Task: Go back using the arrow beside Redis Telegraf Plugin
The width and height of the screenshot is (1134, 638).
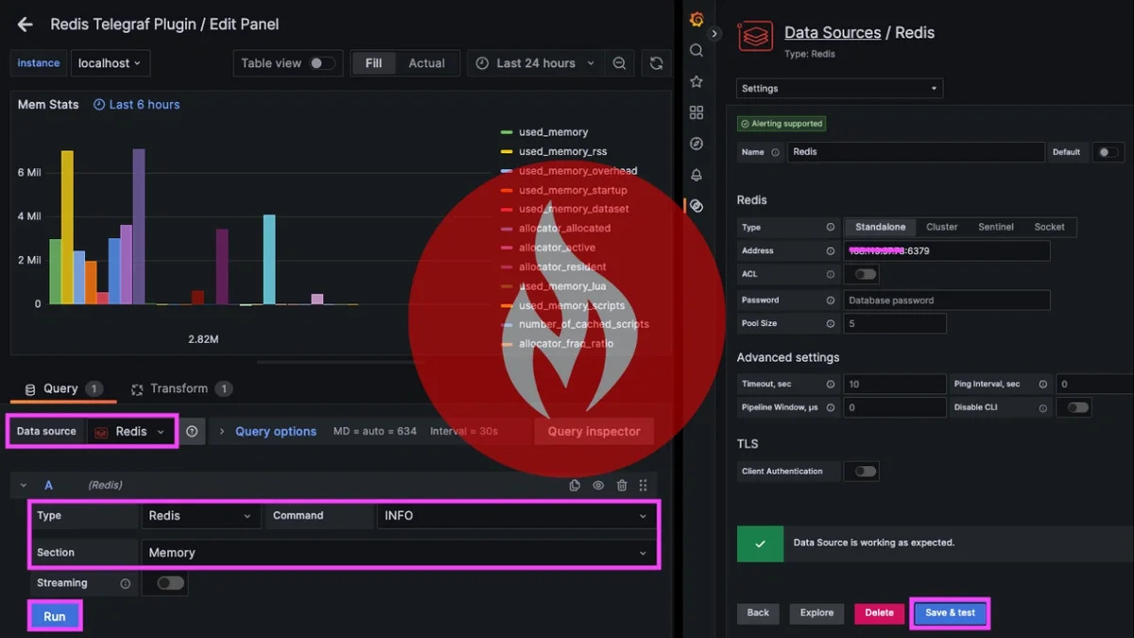Action: (x=26, y=25)
